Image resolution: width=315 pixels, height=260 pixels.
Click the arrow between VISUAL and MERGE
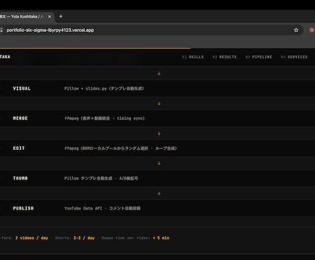pyautogui.click(x=159, y=103)
